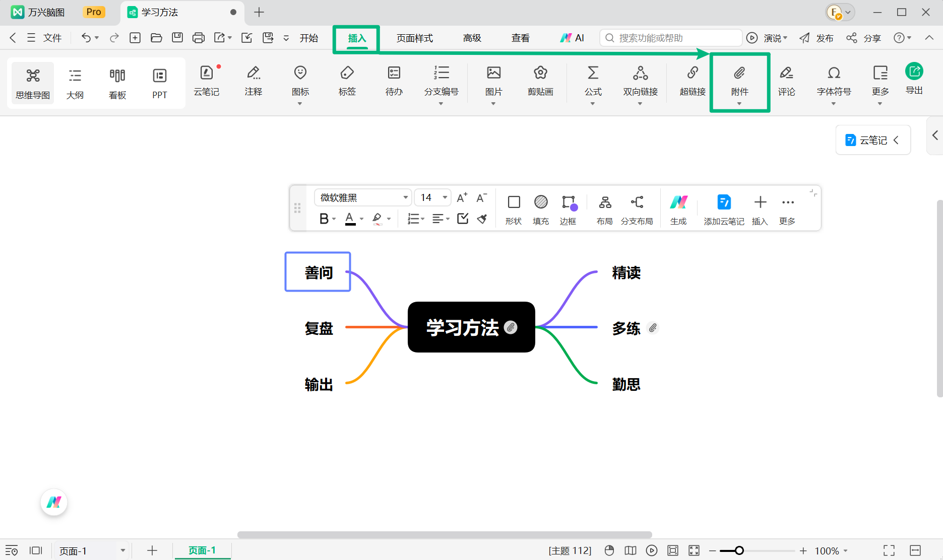
Task: Open 字体符号 font symbols
Action: point(834,84)
